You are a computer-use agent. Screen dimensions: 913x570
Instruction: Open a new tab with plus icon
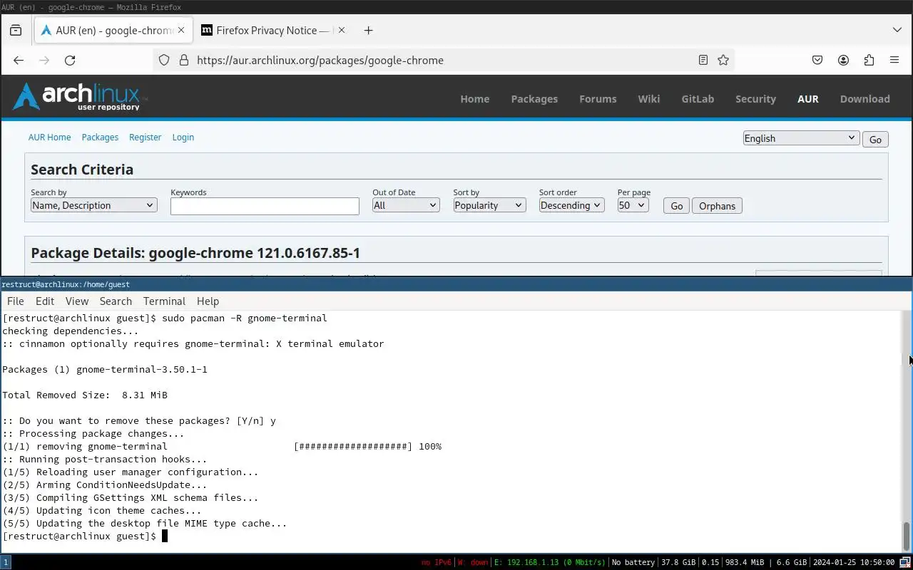(368, 30)
